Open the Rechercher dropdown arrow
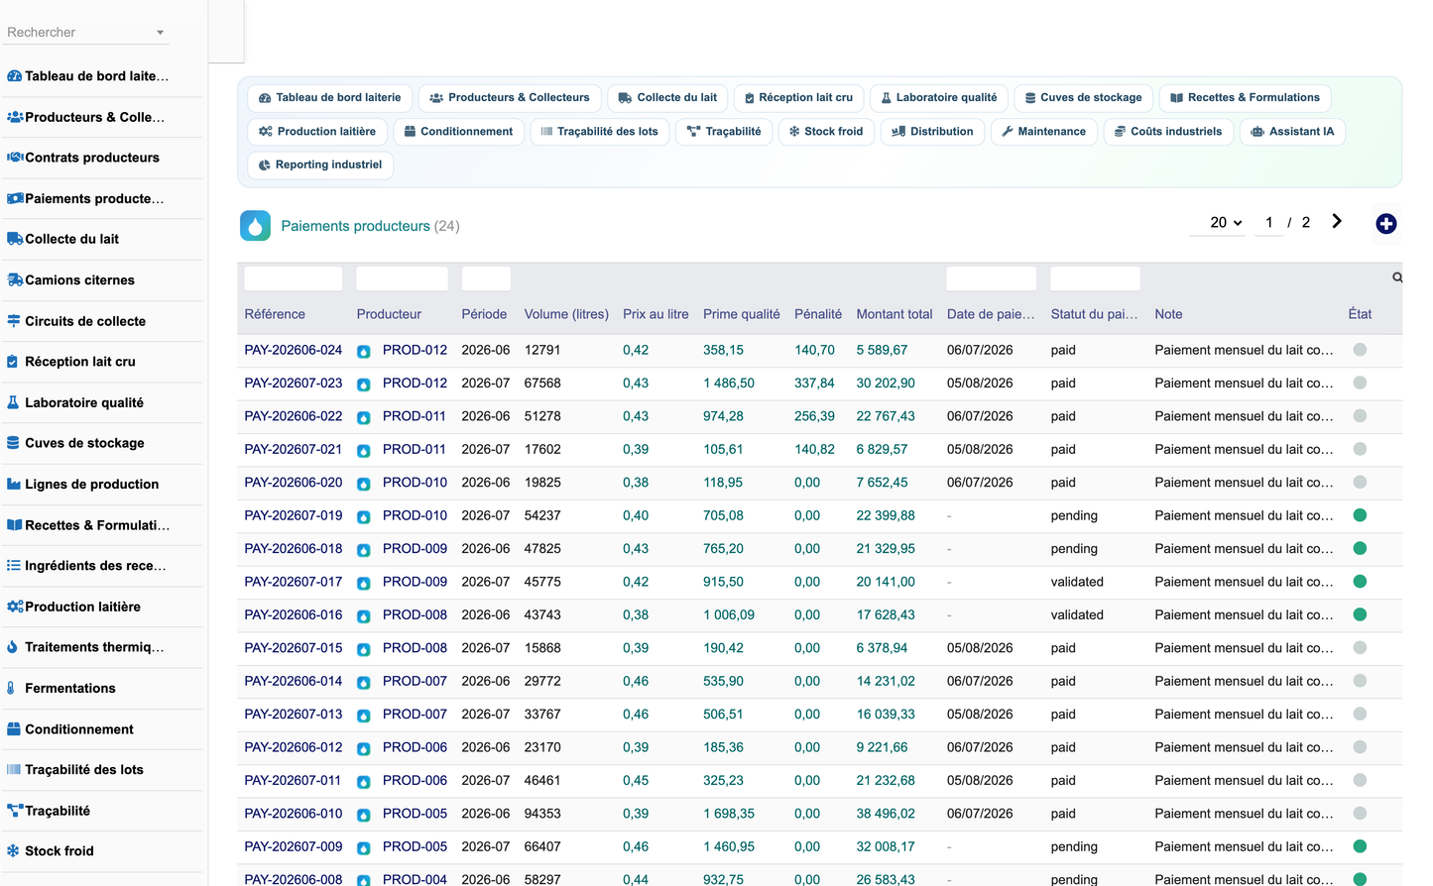Image resolution: width=1433 pixels, height=886 pixels. [x=160, y=33]
